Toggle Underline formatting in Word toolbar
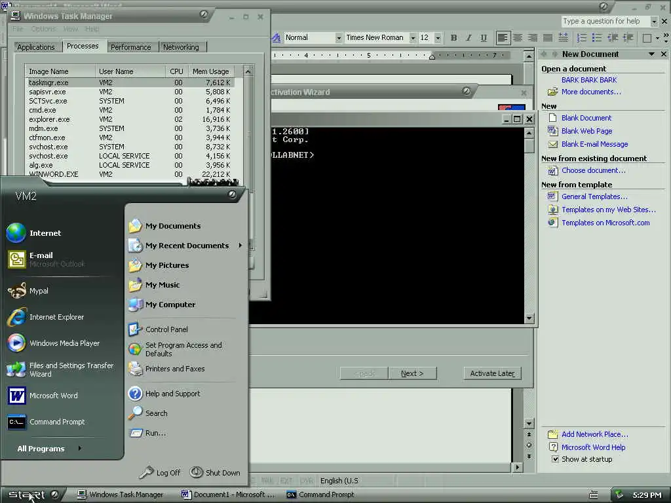The image size is (671, 503). click(x=484, y=37)
